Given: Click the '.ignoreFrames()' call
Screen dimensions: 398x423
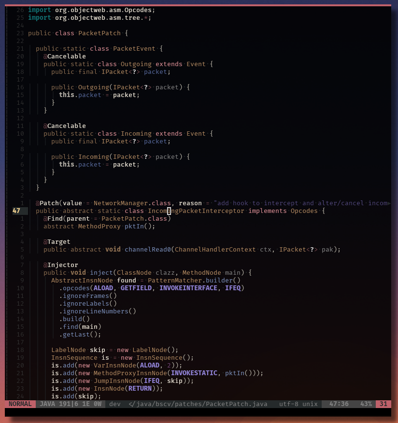Looking at the screenshot, I should coord(88,296).
